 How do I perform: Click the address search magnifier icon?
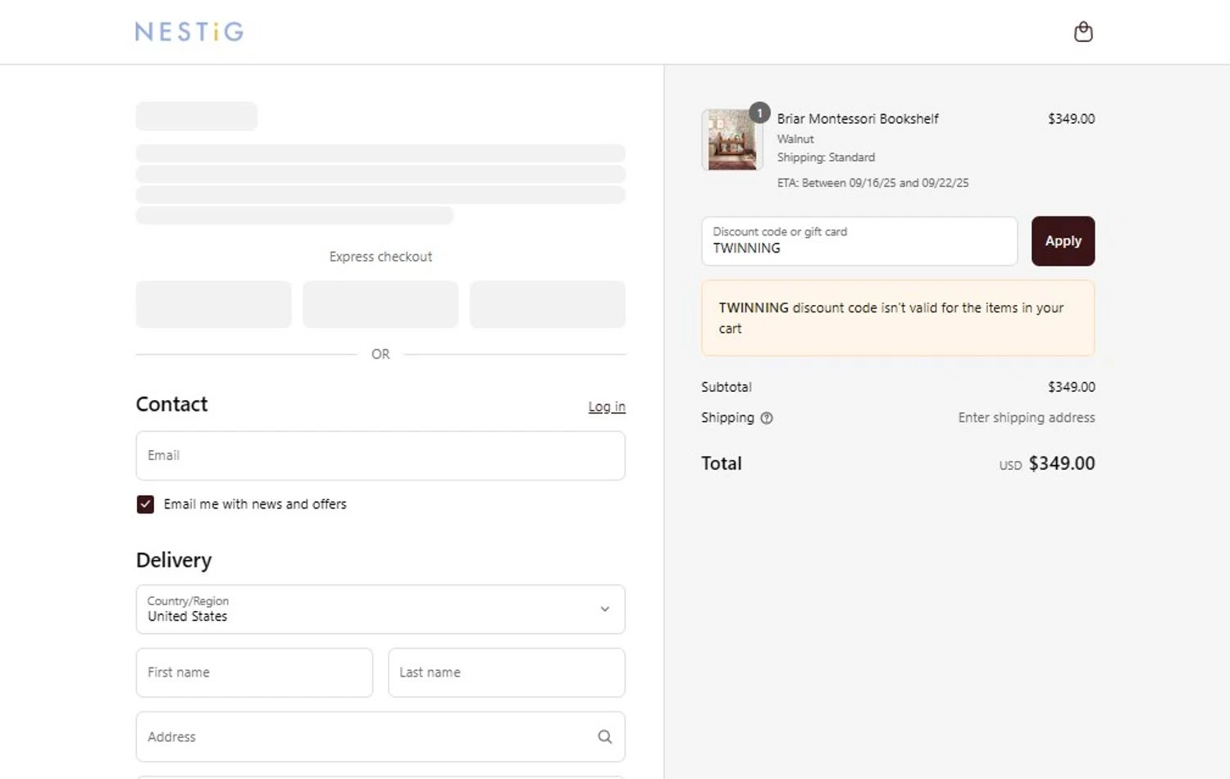(x=605, y=737)
